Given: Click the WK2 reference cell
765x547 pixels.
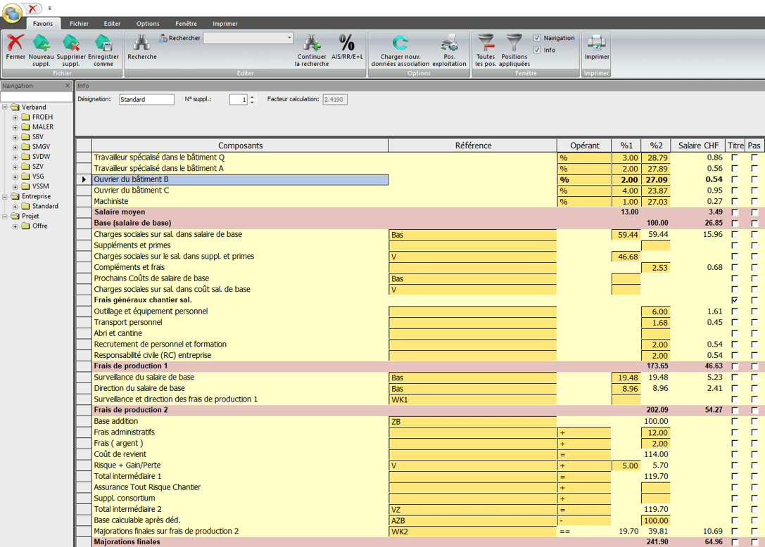Looking at the screenshot, I should click(473, 532).
